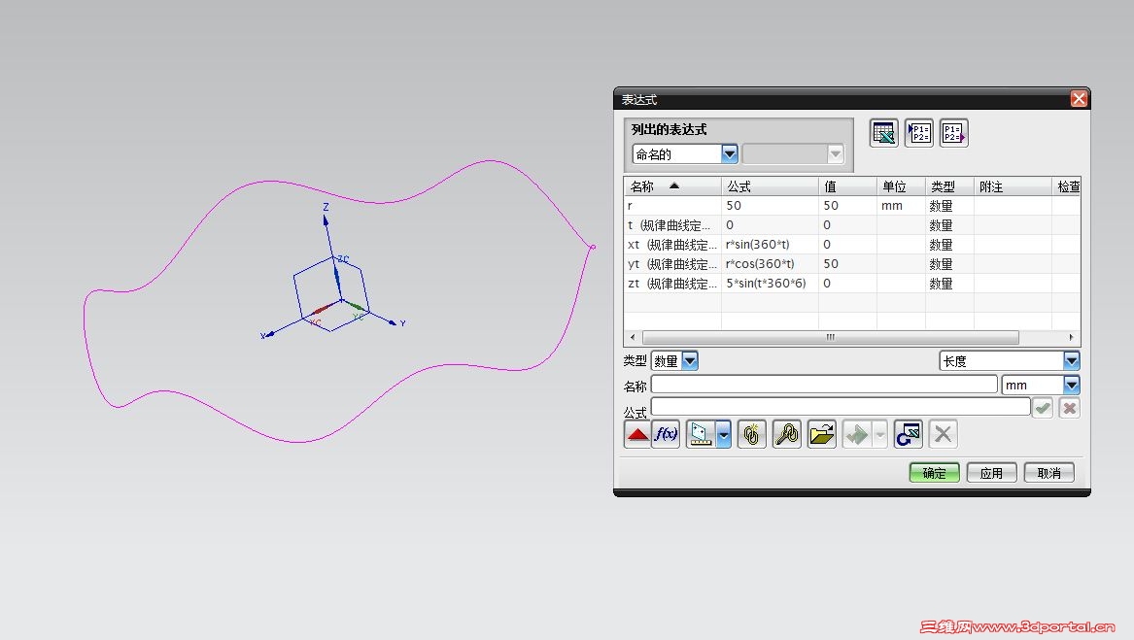Accept formula with green checkmark
This screenshot has height=640, width=1134.
point(1042,408)
